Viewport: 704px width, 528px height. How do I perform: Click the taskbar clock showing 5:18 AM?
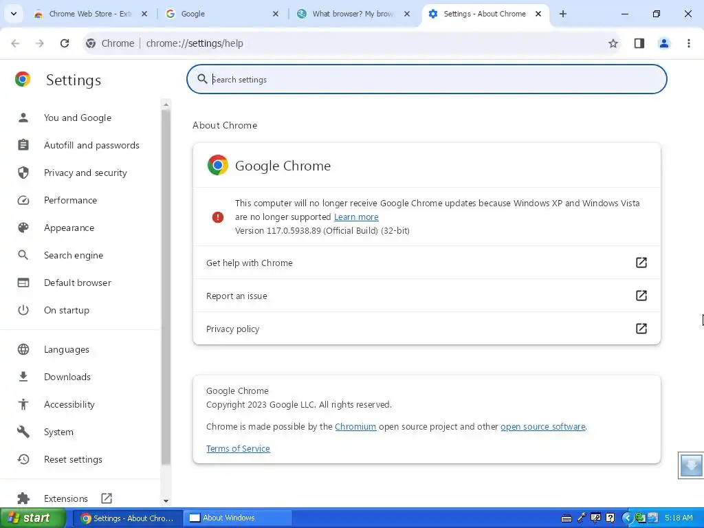coord(679,518)
